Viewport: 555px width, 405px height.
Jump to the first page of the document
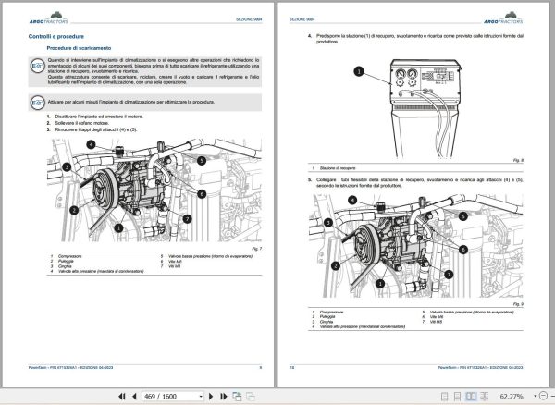coord(122,397)
